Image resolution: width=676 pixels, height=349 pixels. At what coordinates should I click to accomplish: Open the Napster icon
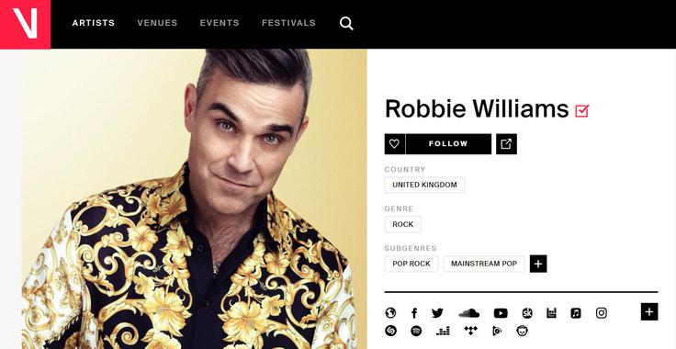pyautogui.click(x=522, y=331)
